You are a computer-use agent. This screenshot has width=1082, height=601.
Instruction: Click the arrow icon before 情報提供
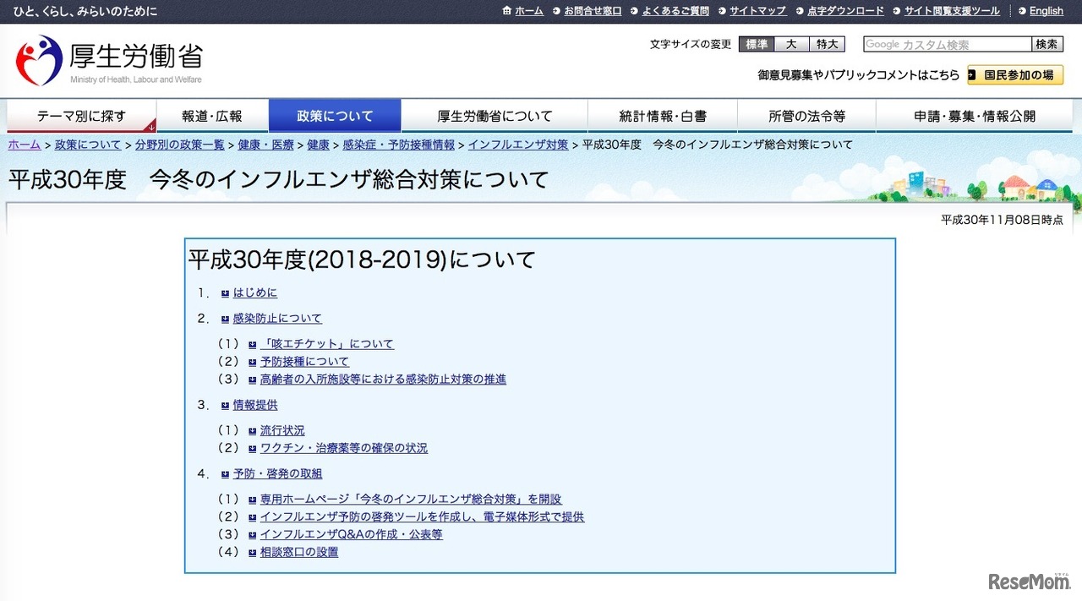coord(225,406)
